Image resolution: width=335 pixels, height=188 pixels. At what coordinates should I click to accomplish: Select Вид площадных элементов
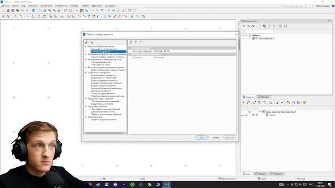pos(104,80)
